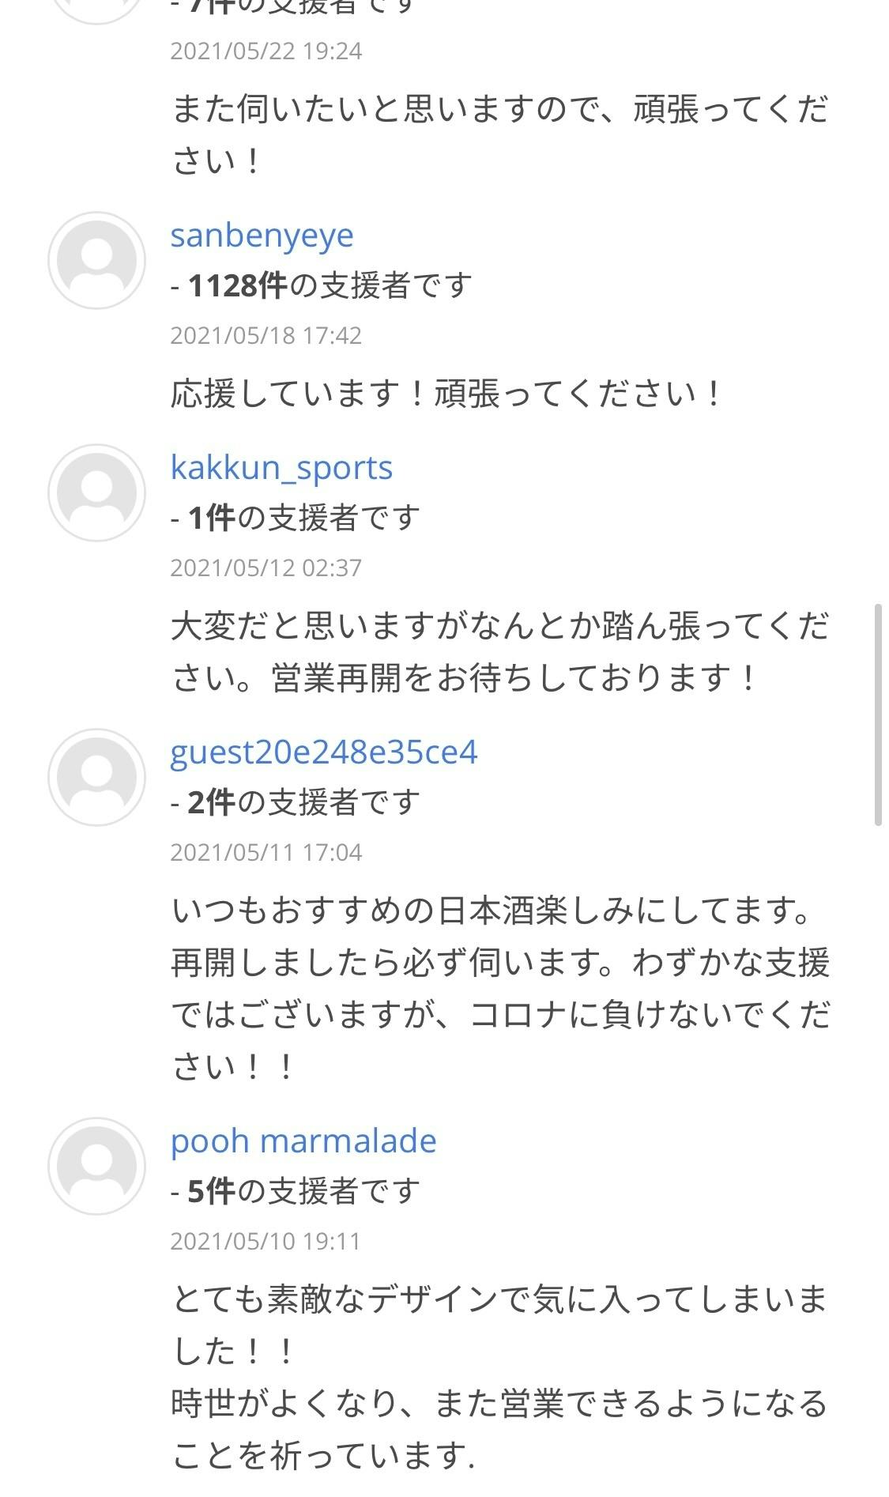Open the kakkun_sports username link
Viewport: 889px width, 1497px height.
(281, 467)
